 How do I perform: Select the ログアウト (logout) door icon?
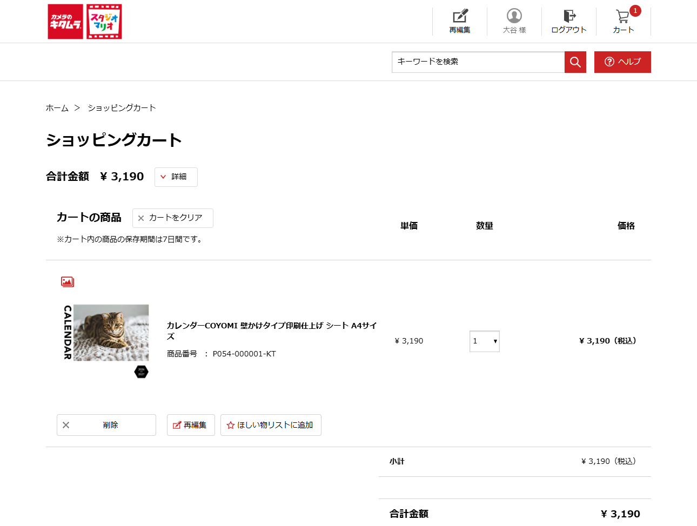click(x=568, y=16)
